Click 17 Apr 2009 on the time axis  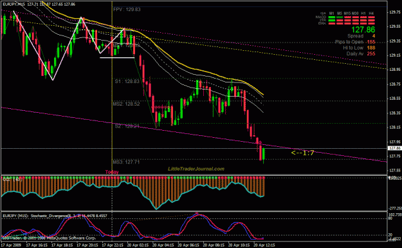11,245
